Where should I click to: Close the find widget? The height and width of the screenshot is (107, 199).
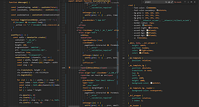[195, 2]
